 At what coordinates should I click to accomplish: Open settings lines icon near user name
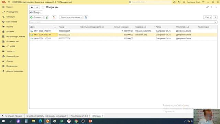203,2
